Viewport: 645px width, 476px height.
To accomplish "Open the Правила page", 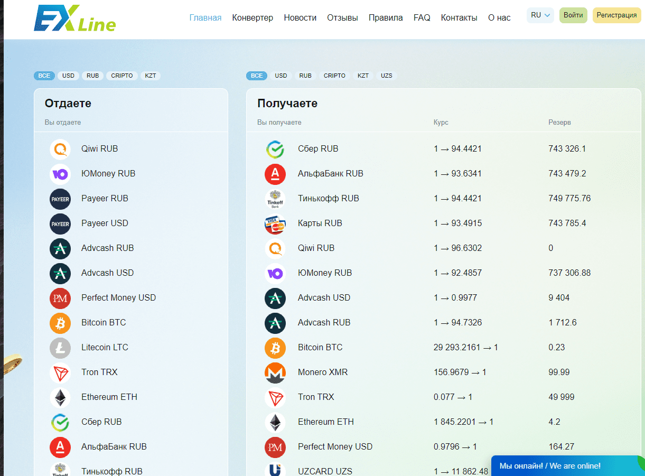I will (386, 17).
